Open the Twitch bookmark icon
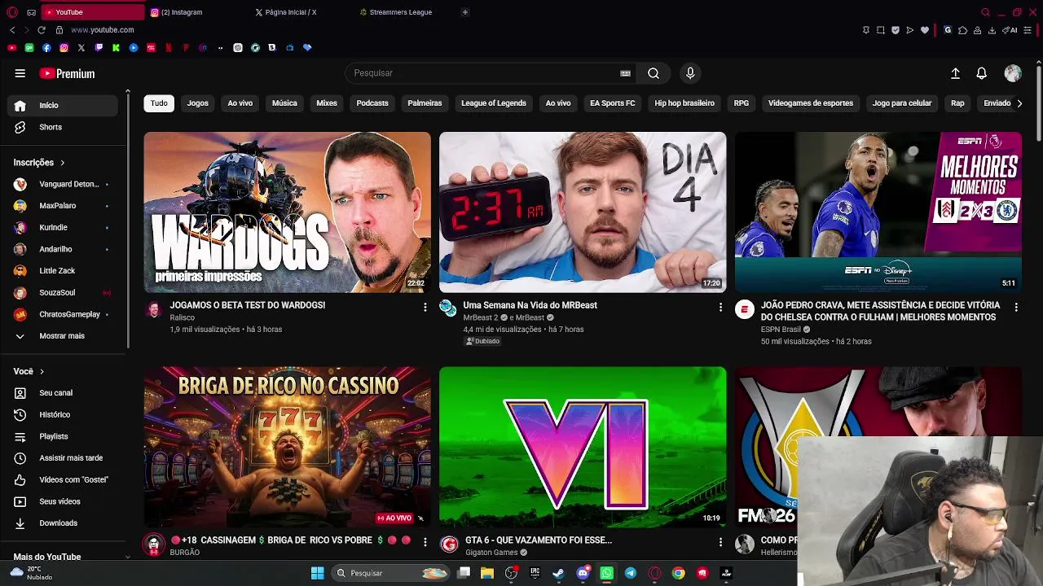The width and height of the screenshot is (1043, 586). [x=99, y=48]
